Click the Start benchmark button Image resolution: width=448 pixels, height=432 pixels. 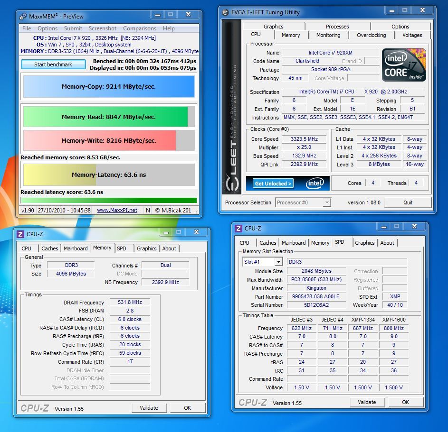53,64
